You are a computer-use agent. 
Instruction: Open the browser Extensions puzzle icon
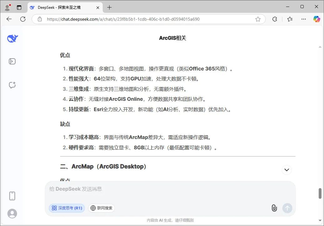pos(274,19)
